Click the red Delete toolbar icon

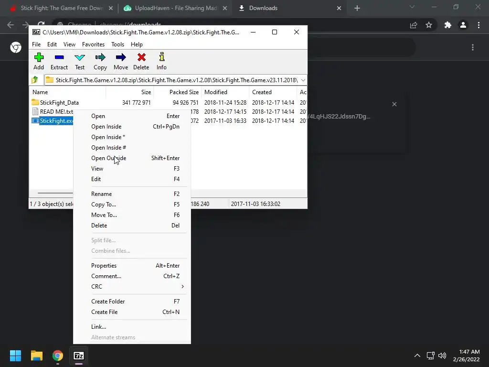pos(141,57)
